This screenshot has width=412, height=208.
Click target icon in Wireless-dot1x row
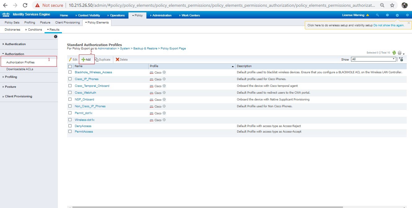pyautogui.click(x=164, y=120)
